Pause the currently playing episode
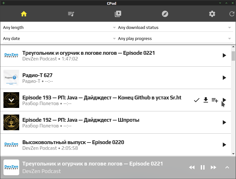Image resolution: width=236 pixels, height=179 pixels. [x=203, y=167]
